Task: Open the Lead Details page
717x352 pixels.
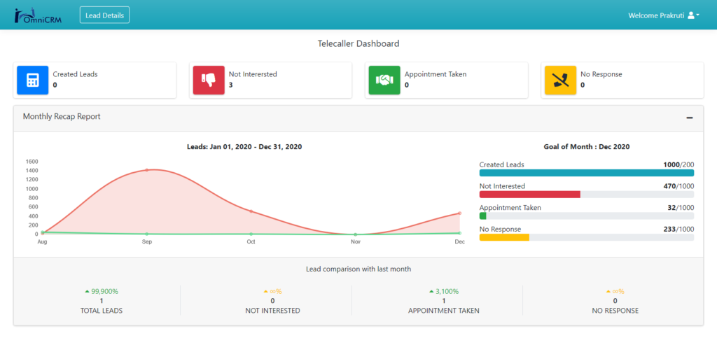Action: (x=104, y=15)
